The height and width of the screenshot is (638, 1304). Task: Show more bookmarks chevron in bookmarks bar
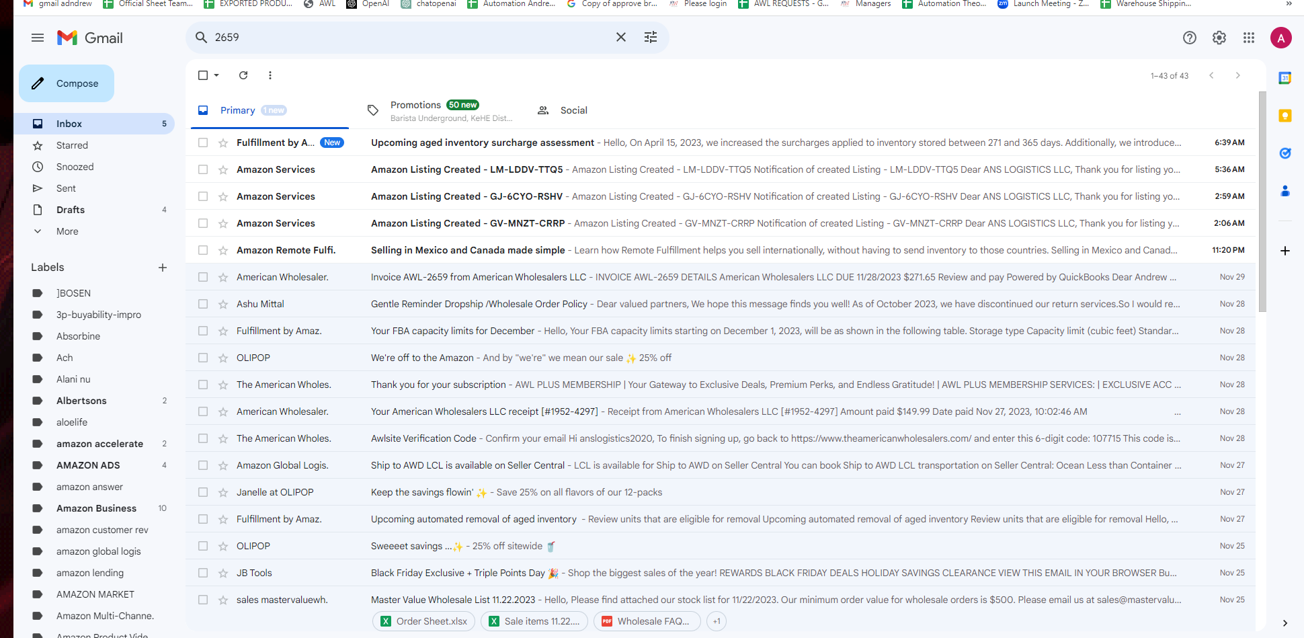coord(1289,4)
